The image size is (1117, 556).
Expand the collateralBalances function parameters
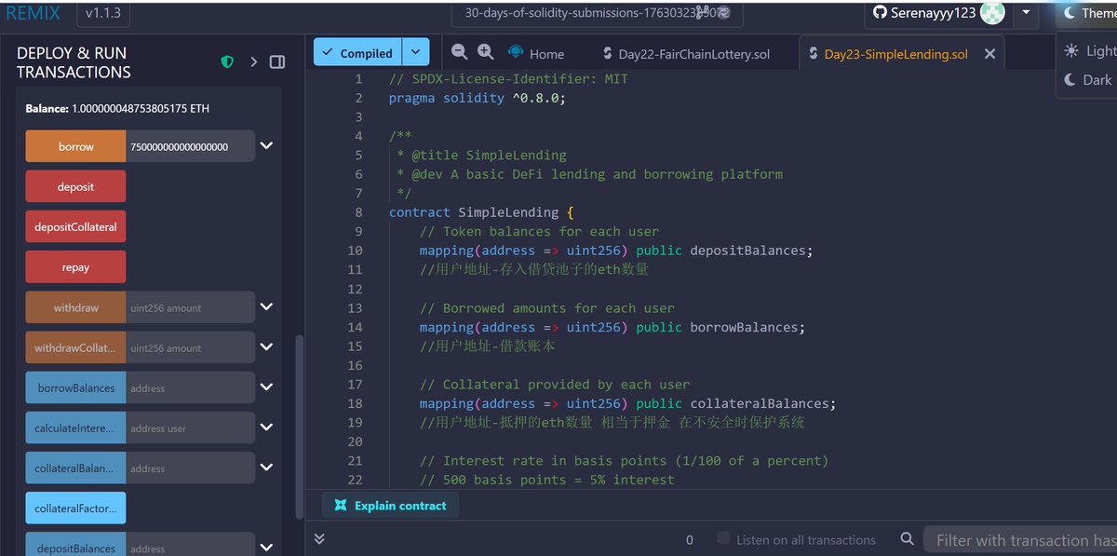click(266, 467)
